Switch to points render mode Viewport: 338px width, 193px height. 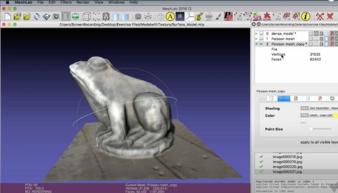pyautogui.click(x=97, y=16)
